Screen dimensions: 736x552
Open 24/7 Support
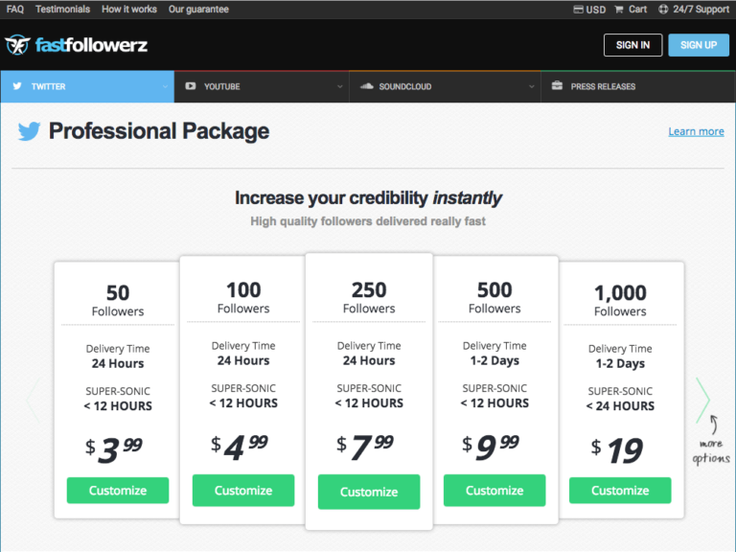[694, 10]
